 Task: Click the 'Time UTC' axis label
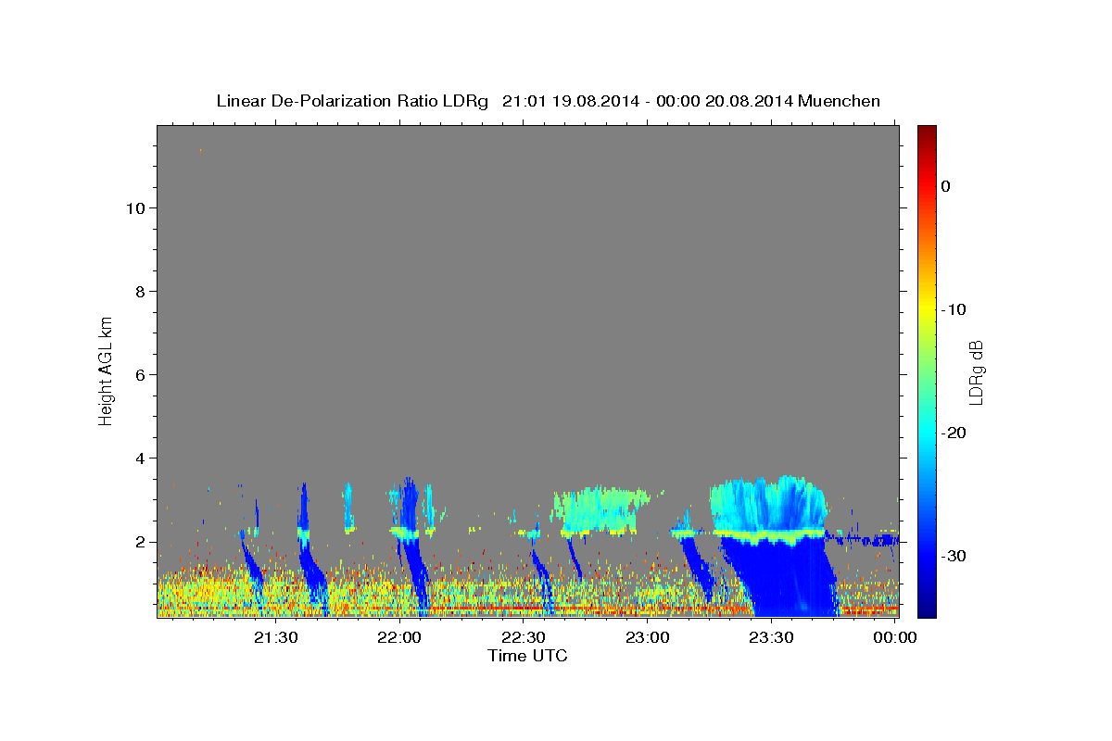527,656
